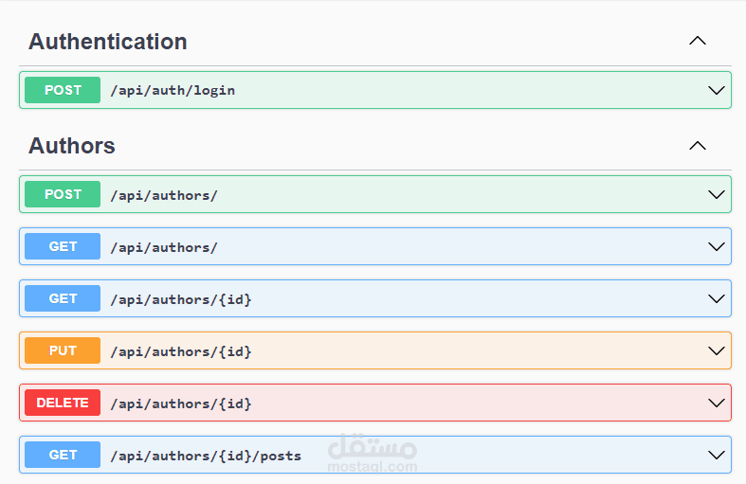The height and width of the screenshot is (484, 746).
Task: Click the red DELETE method badge
Action: click(63, 403)
